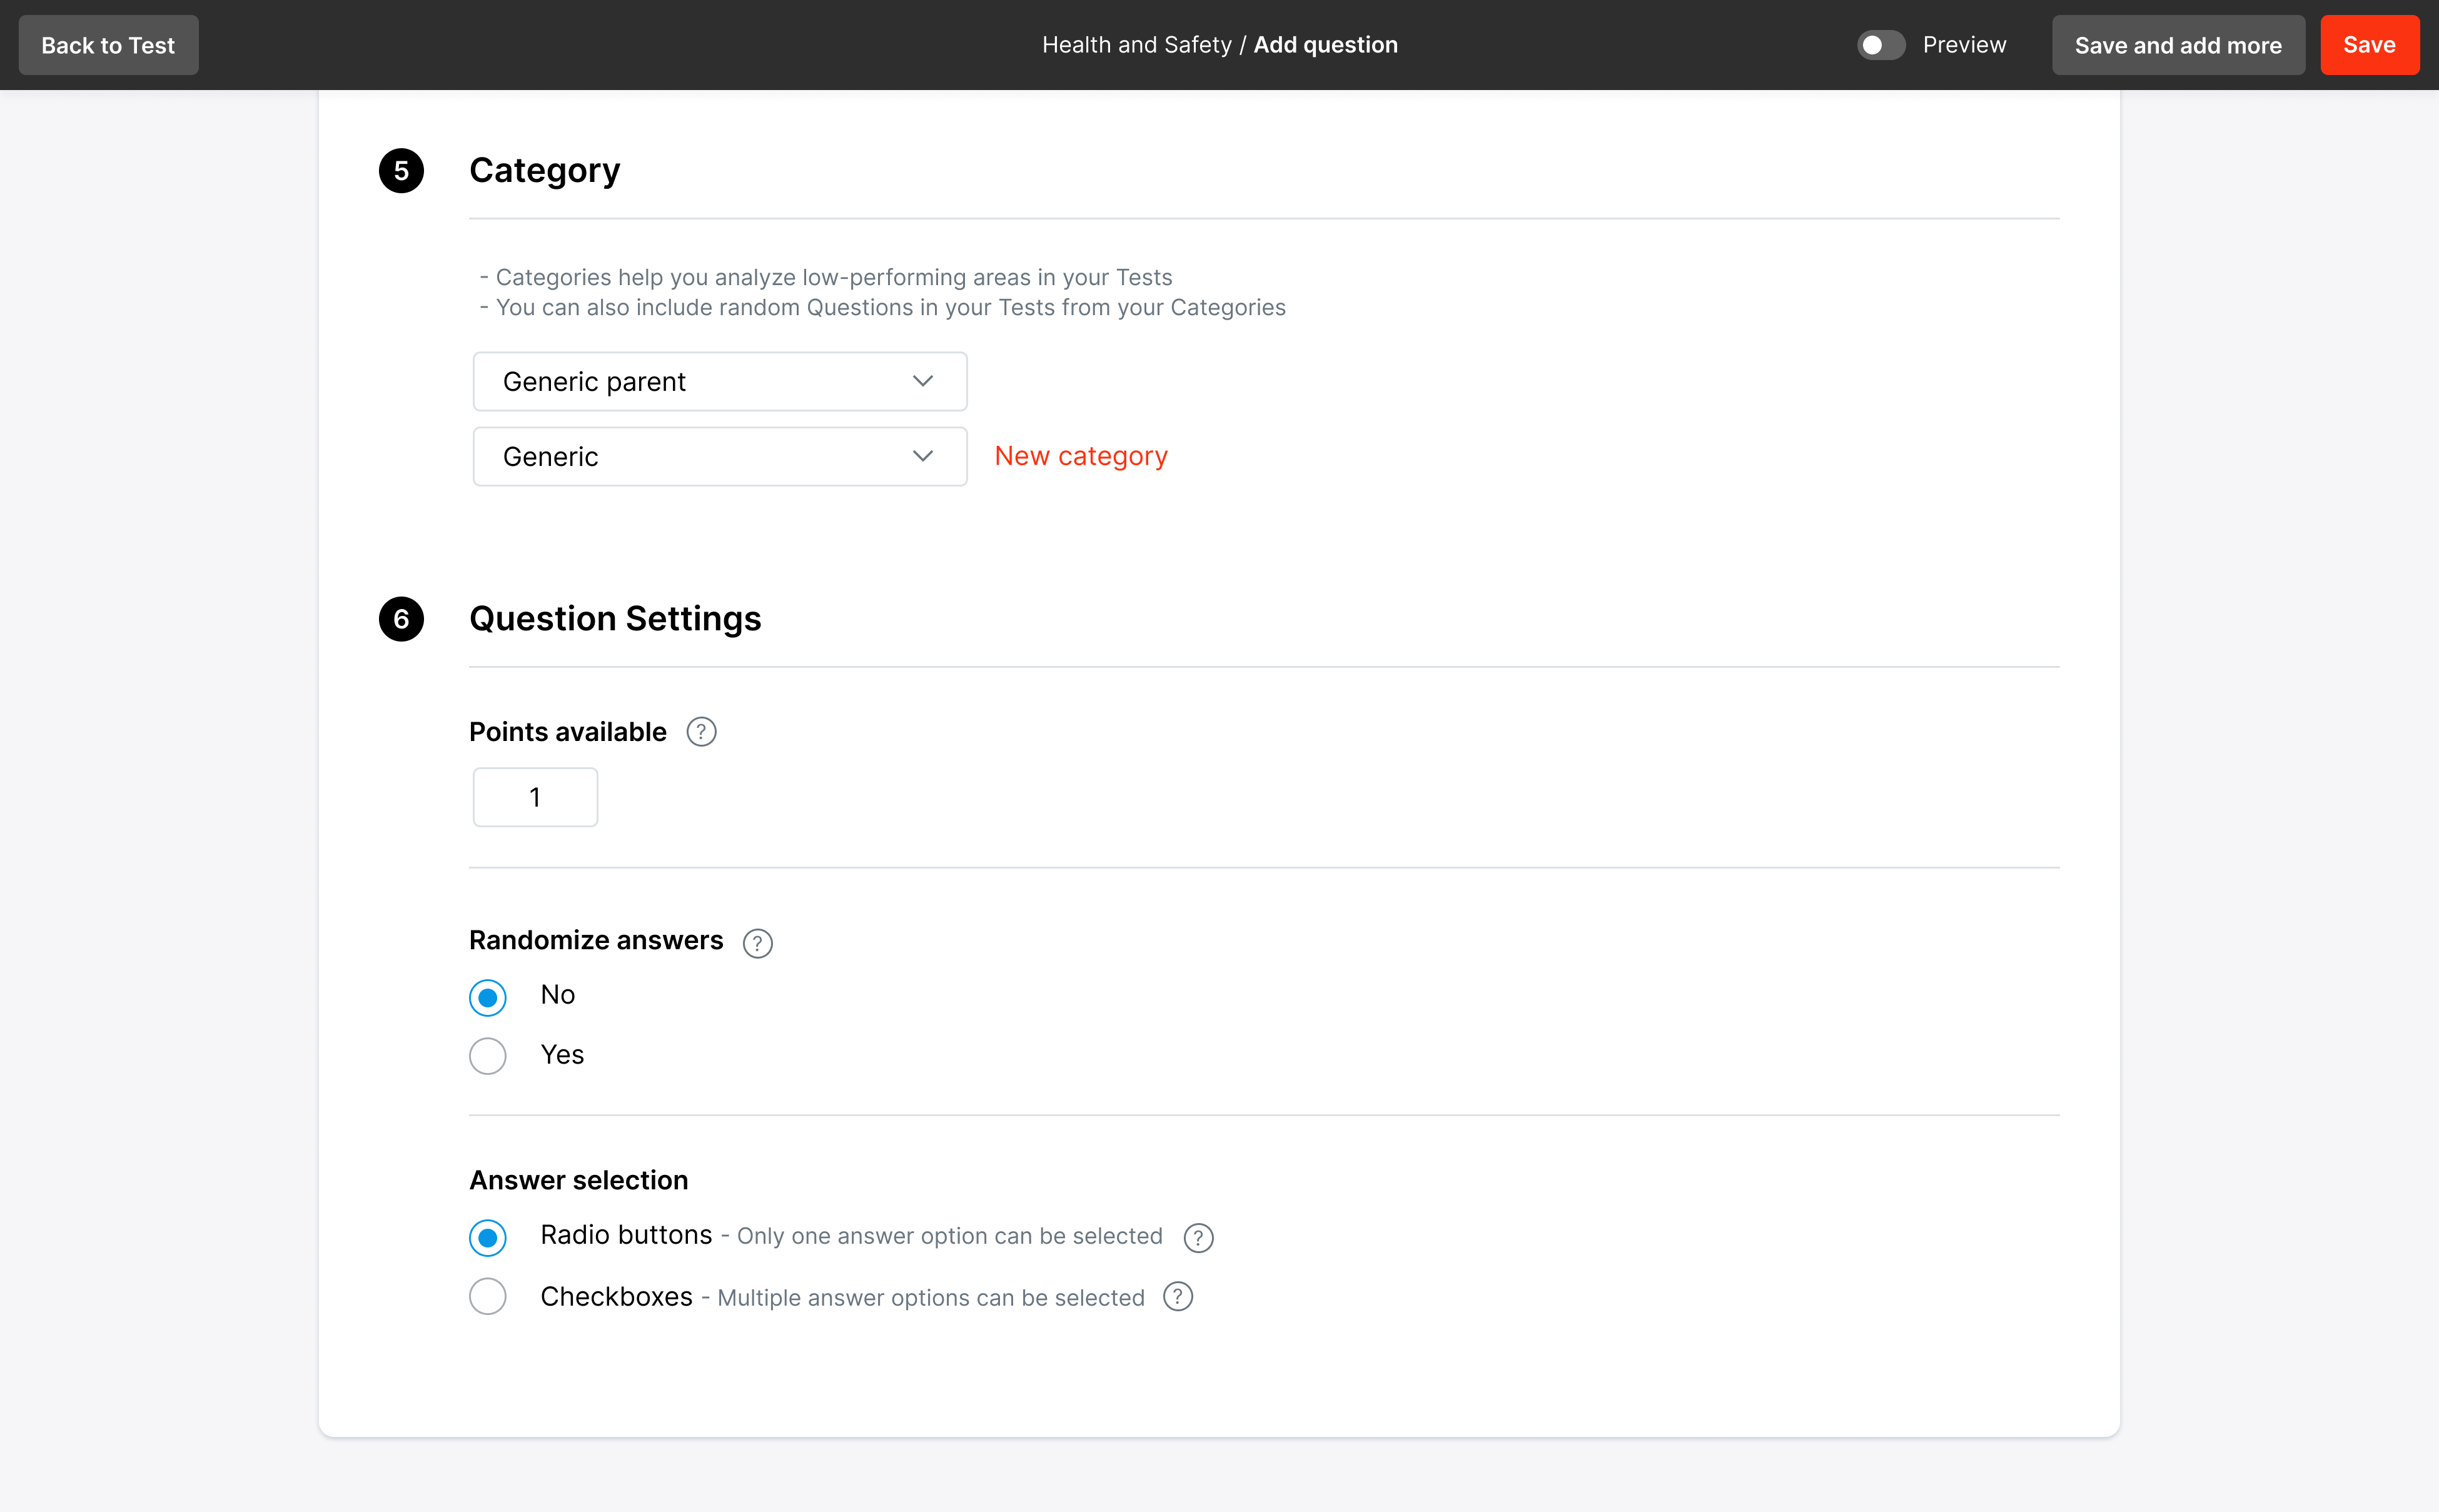This screenshot has width=2439, height=1512.
Task: Click chevron arrow on Generic parent dropdown
Action: click(922, 381)
